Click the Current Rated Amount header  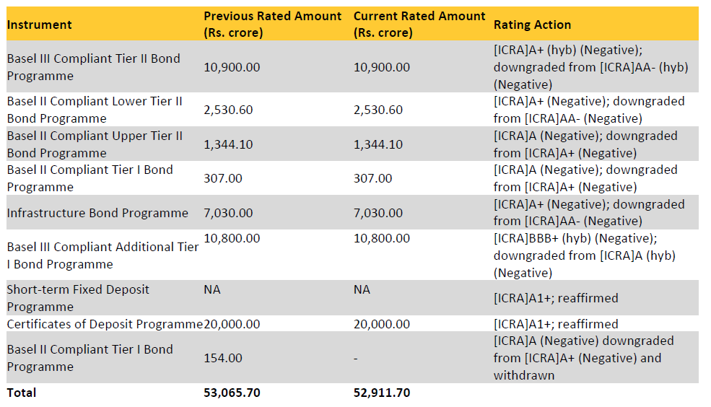[419, 24]
